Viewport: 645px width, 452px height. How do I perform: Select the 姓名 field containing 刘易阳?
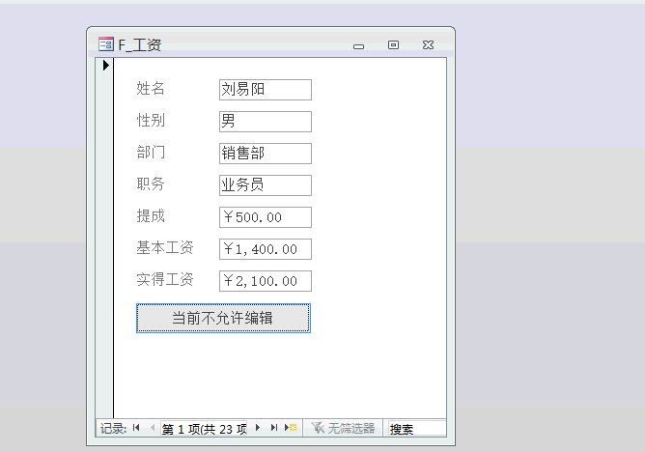coord(265,90)
